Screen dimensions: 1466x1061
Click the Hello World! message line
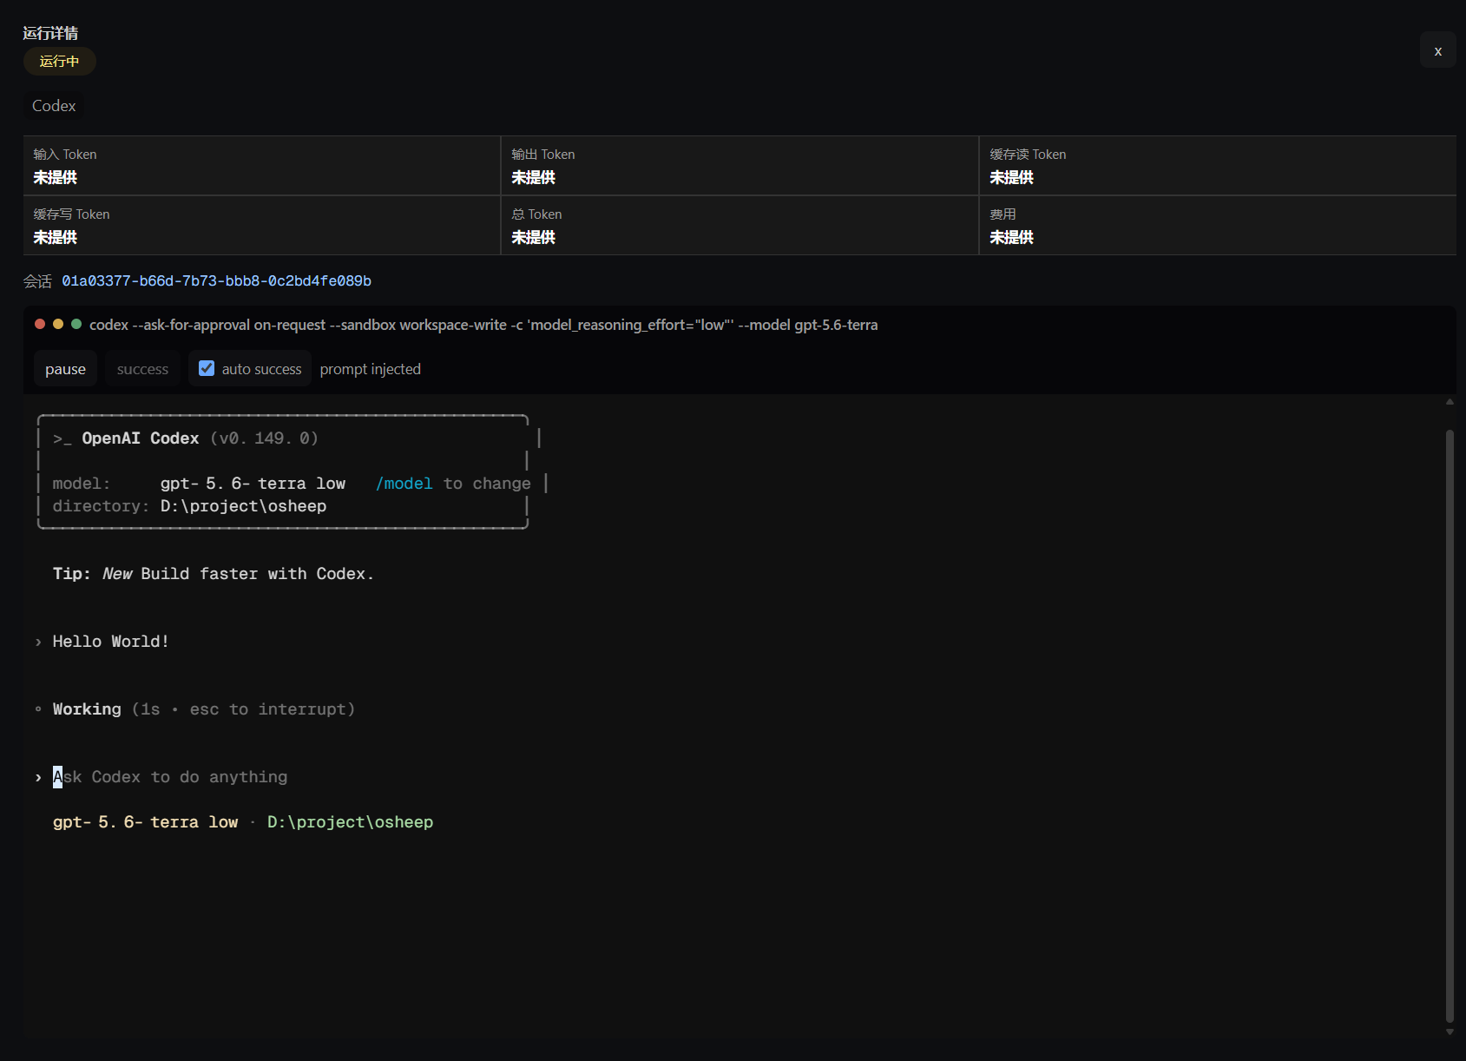point(110,642)
